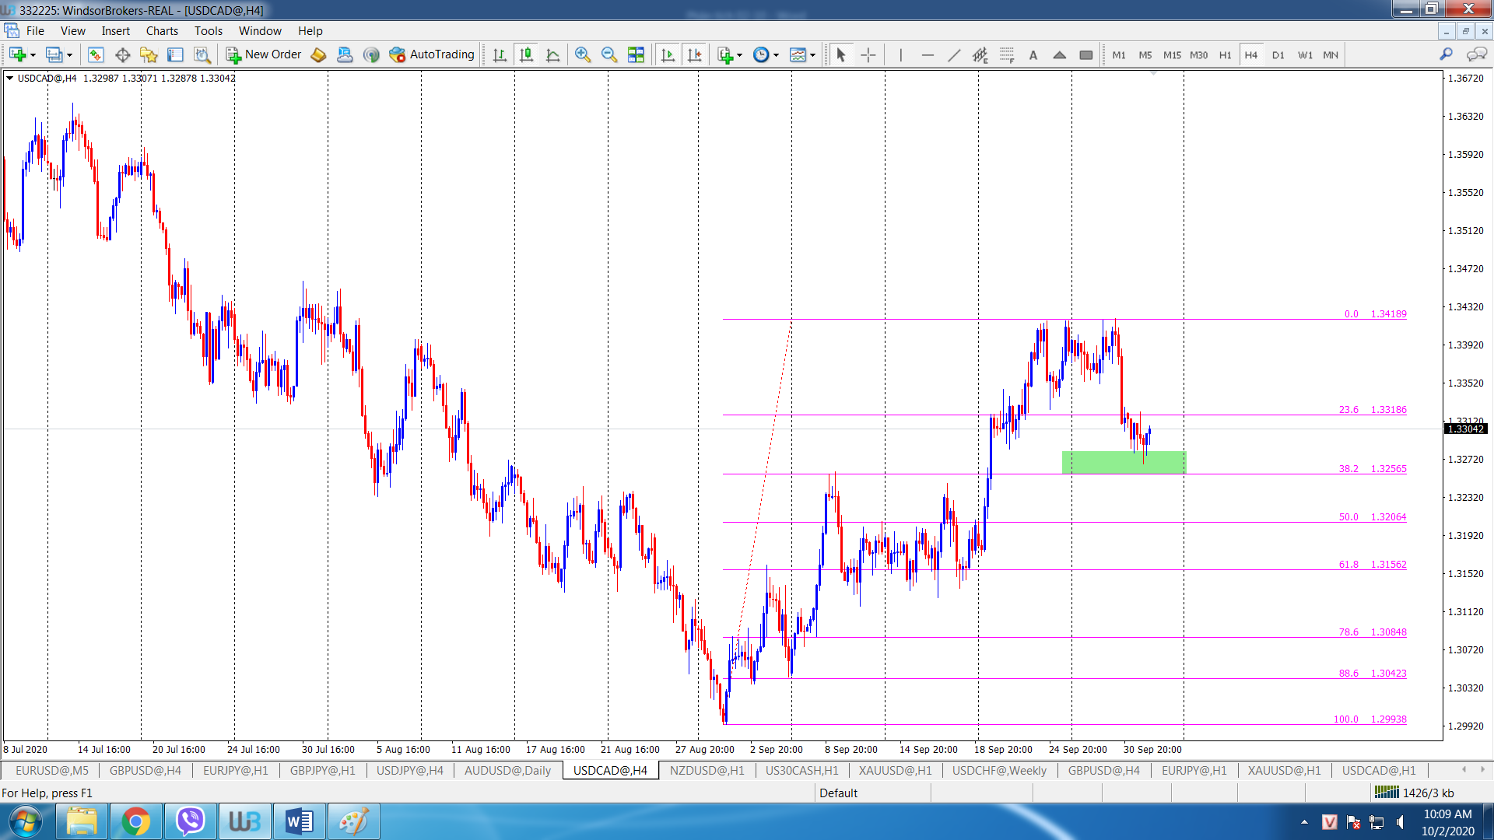Select the Horizontal Line drawing tool
Viewport: 1494px width, 840px height.
[x=928, y=54]
